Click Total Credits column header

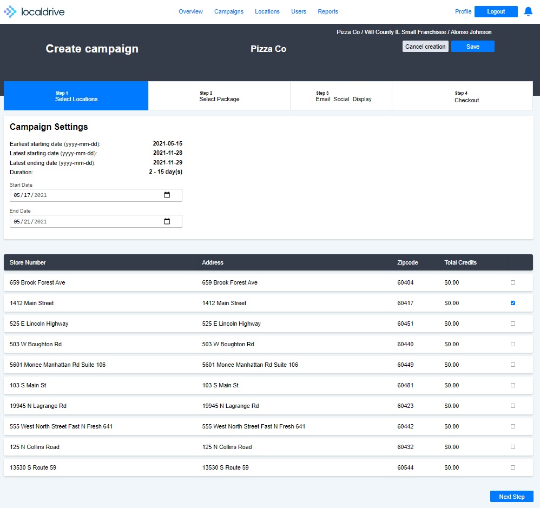(460, 262)
